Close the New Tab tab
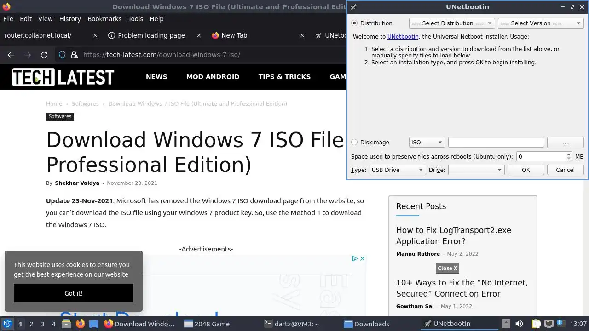Image resolution: width=589 pixels, height=331 pixels. [x=302, y=35]
